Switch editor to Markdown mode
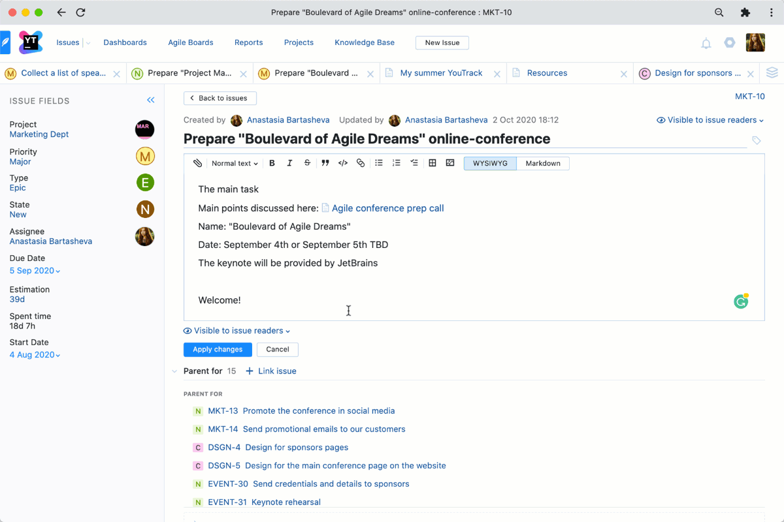The width and height of the screenshot is (784, 522). click(x=543, y=163)
